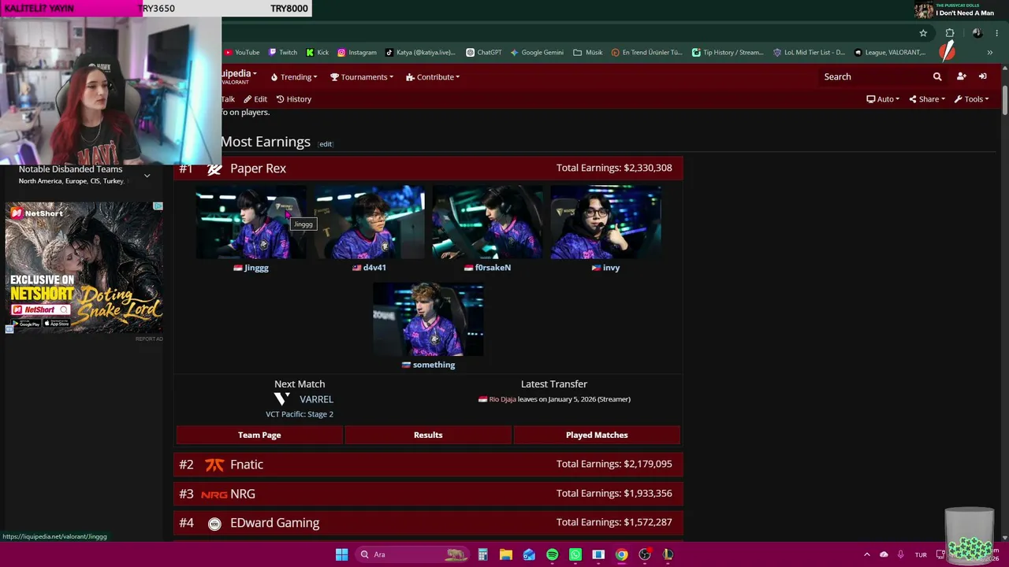Open the League, VALORANT bookmark

tap(890, 53)
